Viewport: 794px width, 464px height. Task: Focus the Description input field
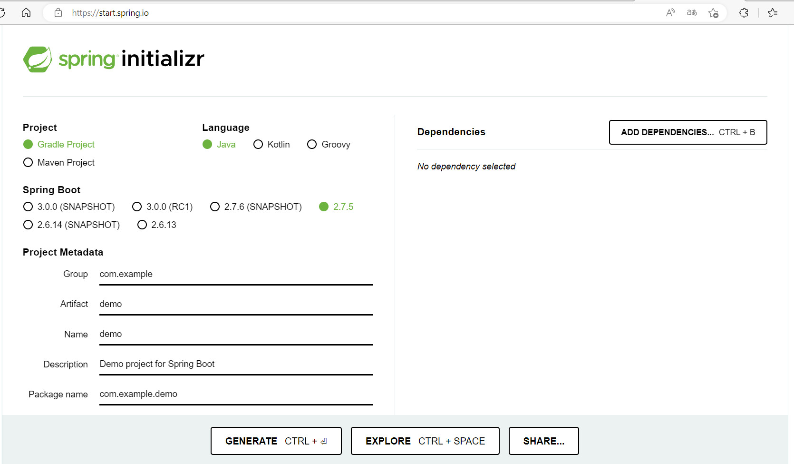pyautogui.click(x=236, y=365)
